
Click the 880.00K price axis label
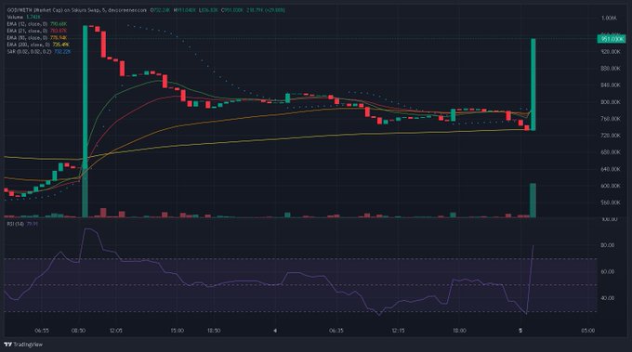pos(611,69)
